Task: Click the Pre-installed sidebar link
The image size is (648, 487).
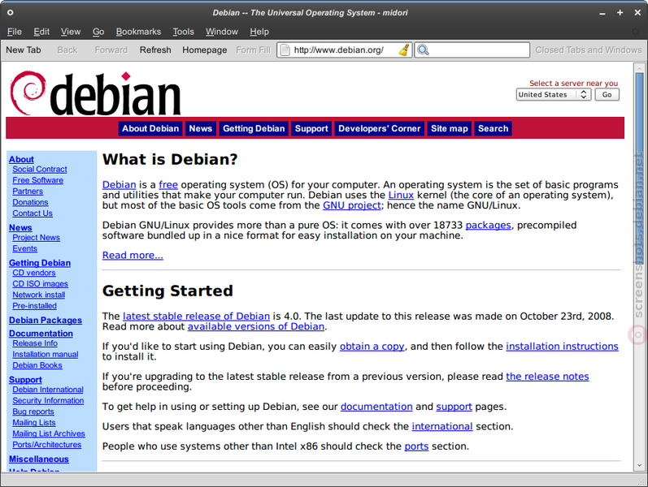Action: [x=34, y=306]
